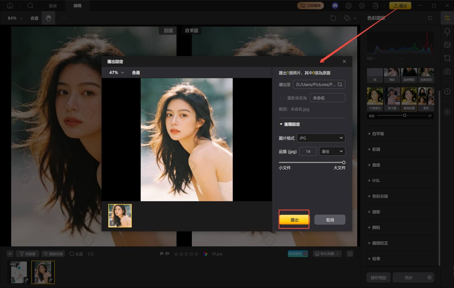The height and width of the screenshot is (288, 454).
Task: Switch to the 圖庫 tab
Action: point(53,6)
